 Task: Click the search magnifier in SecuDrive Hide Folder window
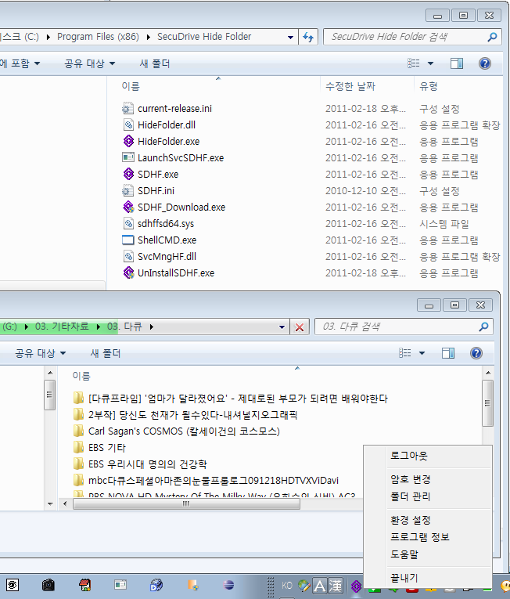[x=493, y=37]
